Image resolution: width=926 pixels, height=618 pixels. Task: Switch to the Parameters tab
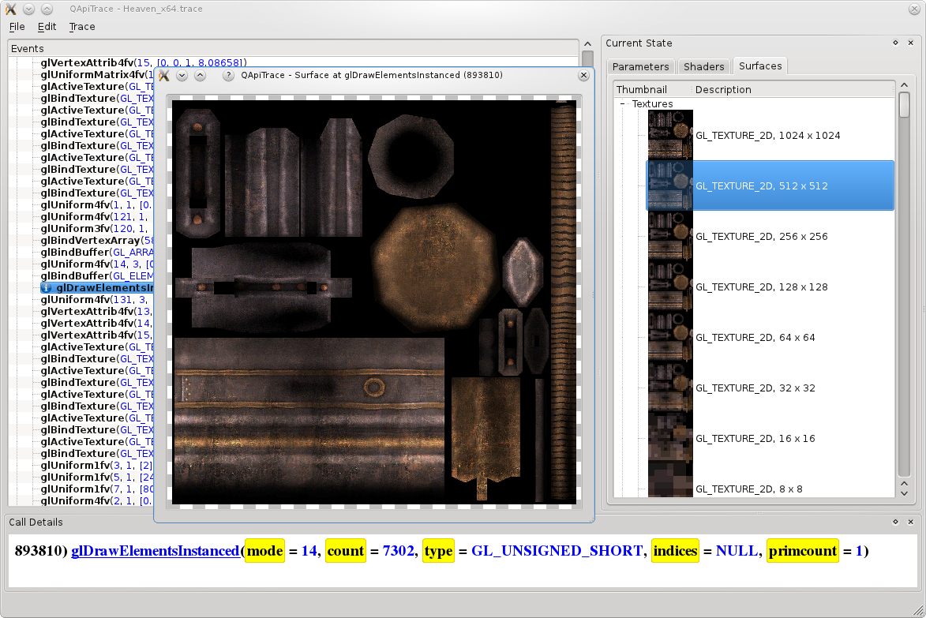click(x=640, y=67)
